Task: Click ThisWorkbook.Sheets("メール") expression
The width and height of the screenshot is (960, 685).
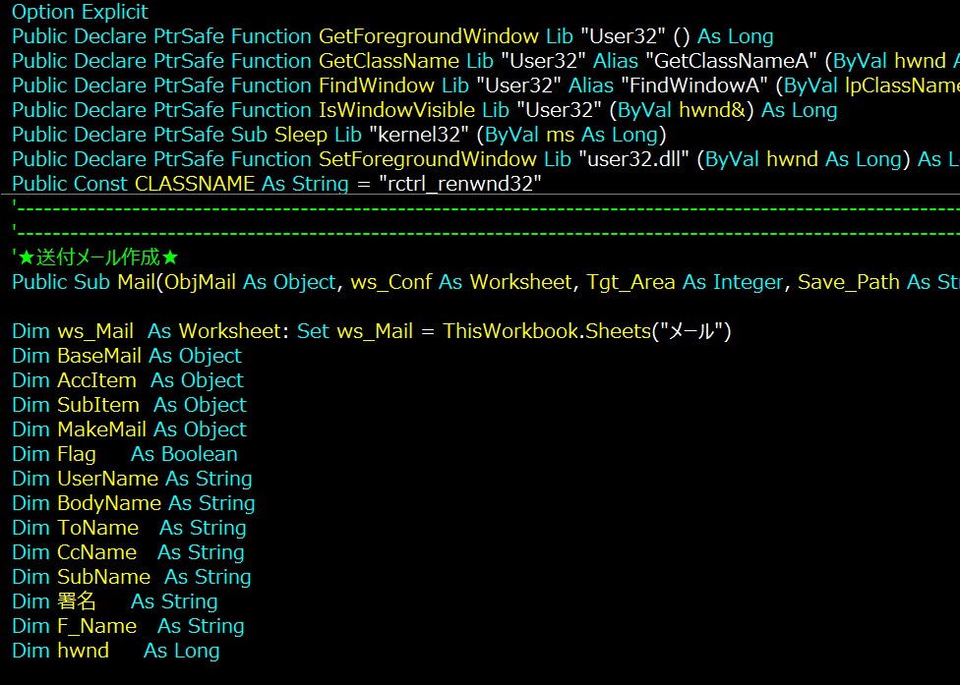Action: (587, 330)
